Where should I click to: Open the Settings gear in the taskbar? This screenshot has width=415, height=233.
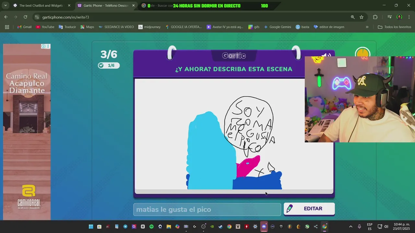click(x=255, y=227)
